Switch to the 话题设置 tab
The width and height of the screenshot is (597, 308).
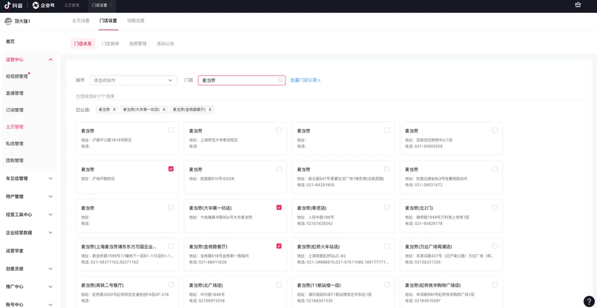click(136, 21)
